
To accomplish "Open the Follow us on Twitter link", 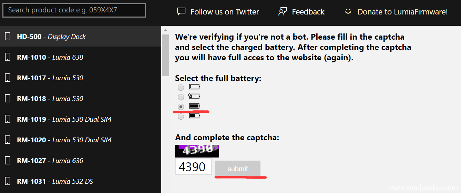I will (x=224, y=12).
